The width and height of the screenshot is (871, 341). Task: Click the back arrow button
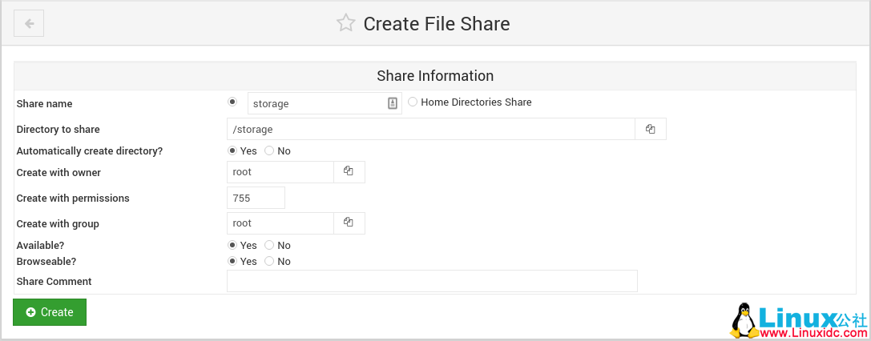pos(29,23)
